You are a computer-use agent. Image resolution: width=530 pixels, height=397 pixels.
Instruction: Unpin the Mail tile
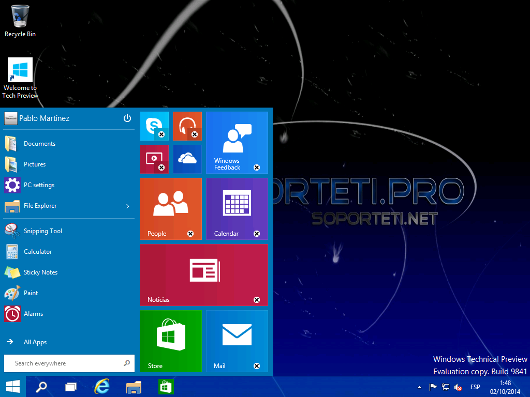coord(256,366)
